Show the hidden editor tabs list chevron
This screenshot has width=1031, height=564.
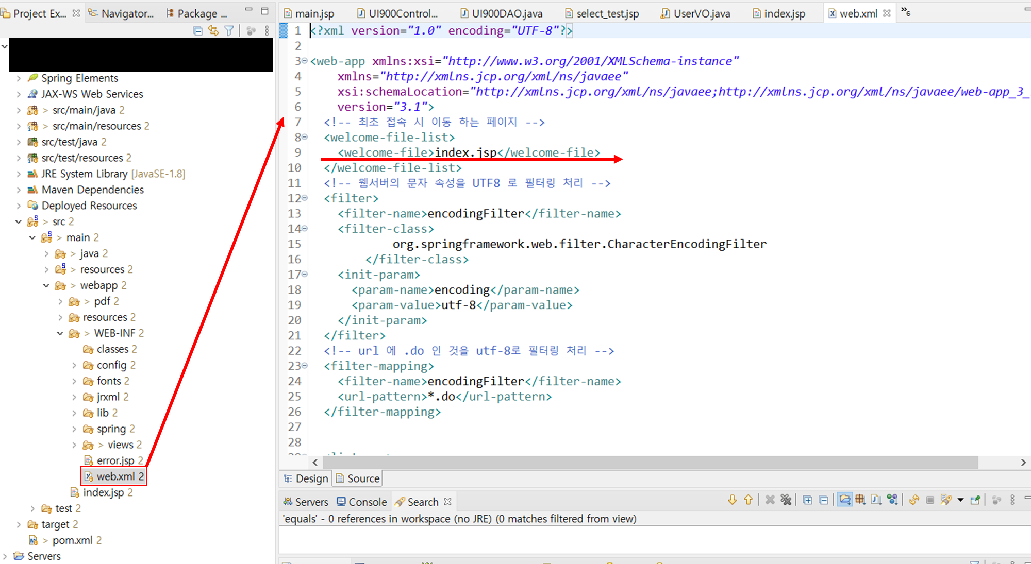(906, 12)
